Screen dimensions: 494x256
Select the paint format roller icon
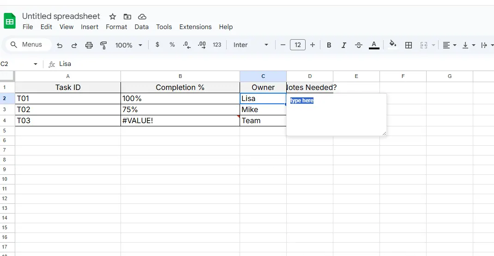[x=103, y=45]
